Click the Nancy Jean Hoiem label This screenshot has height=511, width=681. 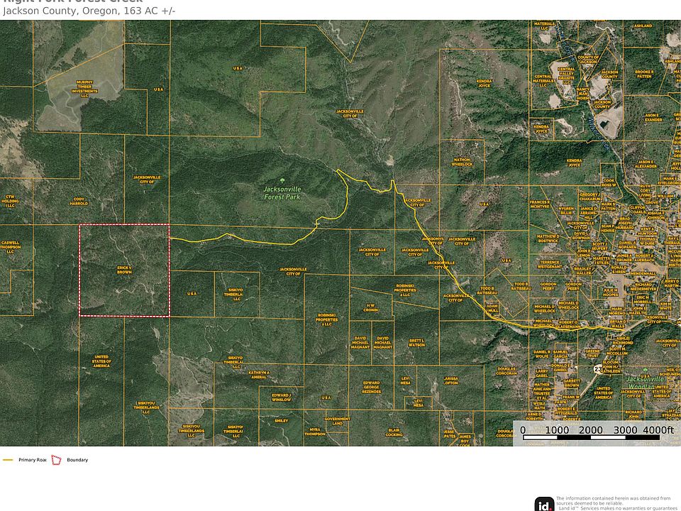pyautogui.click(x=583, y=94)
